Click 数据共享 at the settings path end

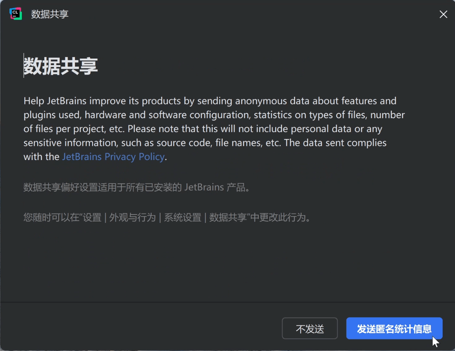click(x=228, y=218)
